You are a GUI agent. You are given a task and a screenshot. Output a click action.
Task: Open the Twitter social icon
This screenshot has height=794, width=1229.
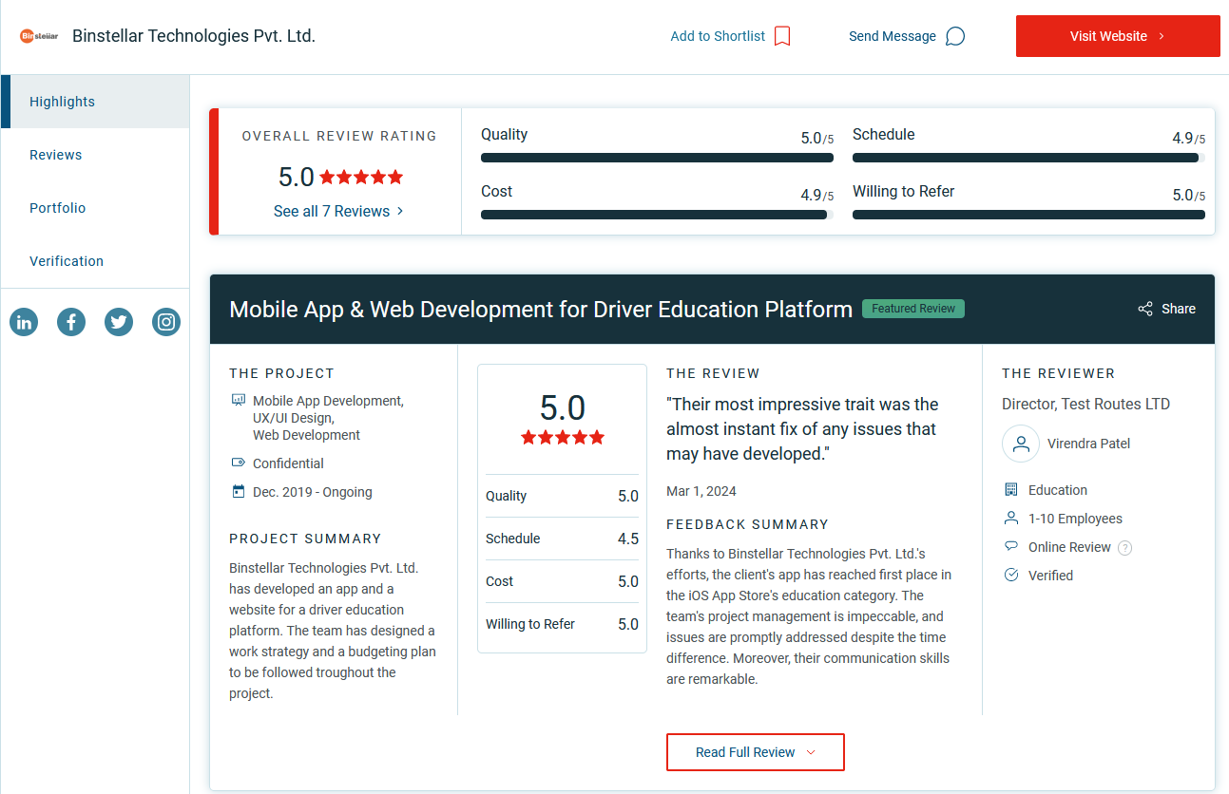119,322
